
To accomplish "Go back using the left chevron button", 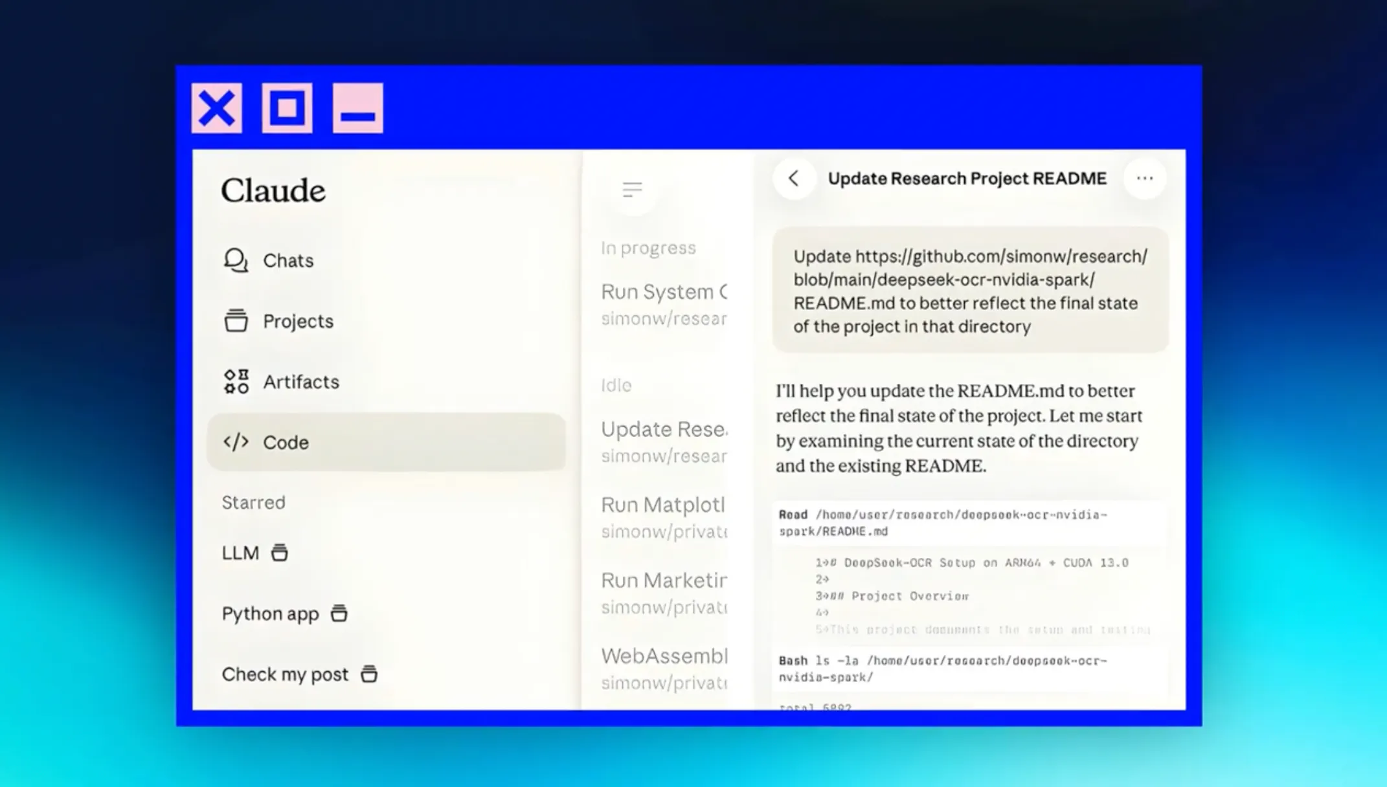I will pyautogui.click(x=794, y=179).
